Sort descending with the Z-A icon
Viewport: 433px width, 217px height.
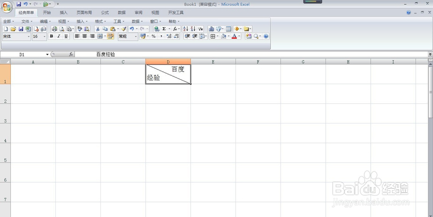coord(193,29)
